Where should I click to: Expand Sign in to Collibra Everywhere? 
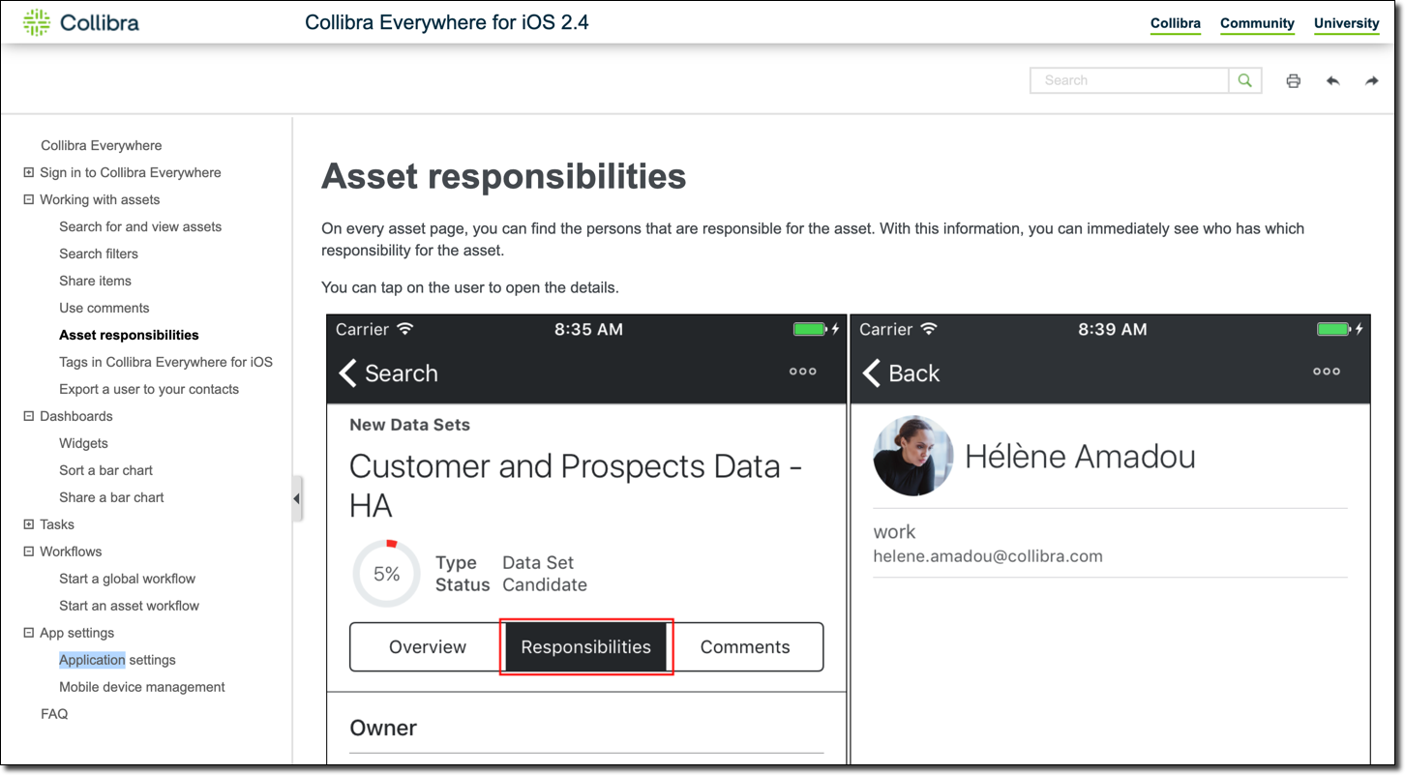point(29,173)
